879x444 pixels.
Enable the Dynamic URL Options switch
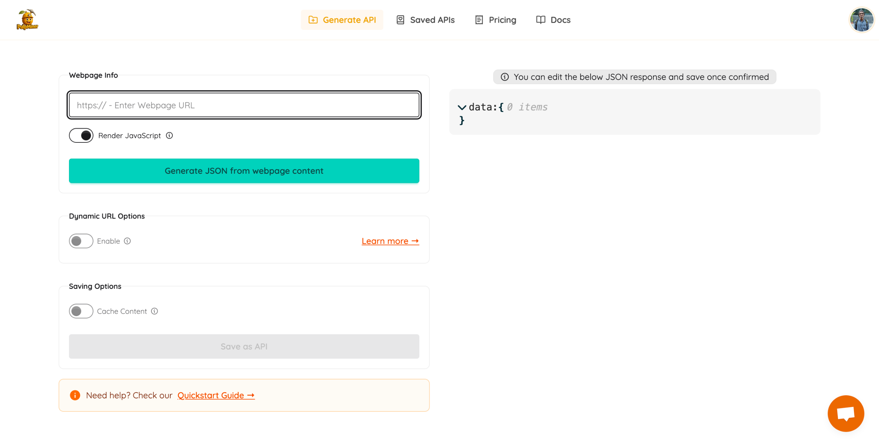[81, 241]
